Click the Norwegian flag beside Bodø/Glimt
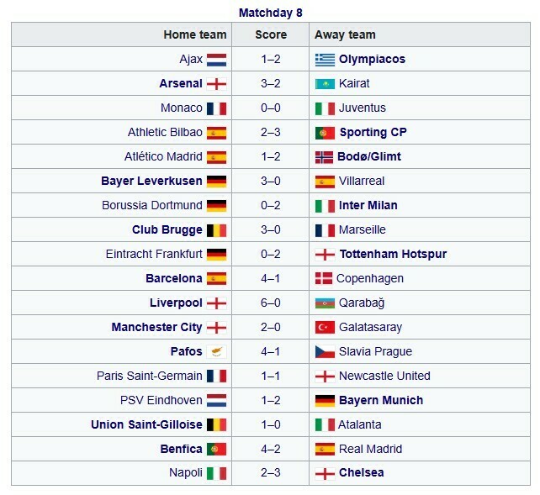Viewport: 540px width, 495px height. pos(325,157)
